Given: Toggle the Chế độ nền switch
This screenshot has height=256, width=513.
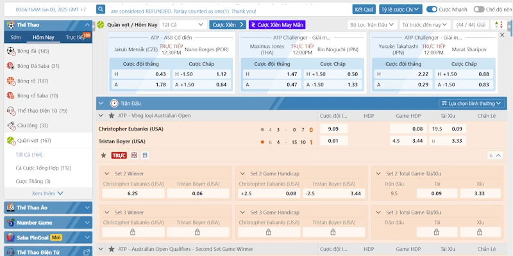Looking at the screenshot, I should [478, 9].
